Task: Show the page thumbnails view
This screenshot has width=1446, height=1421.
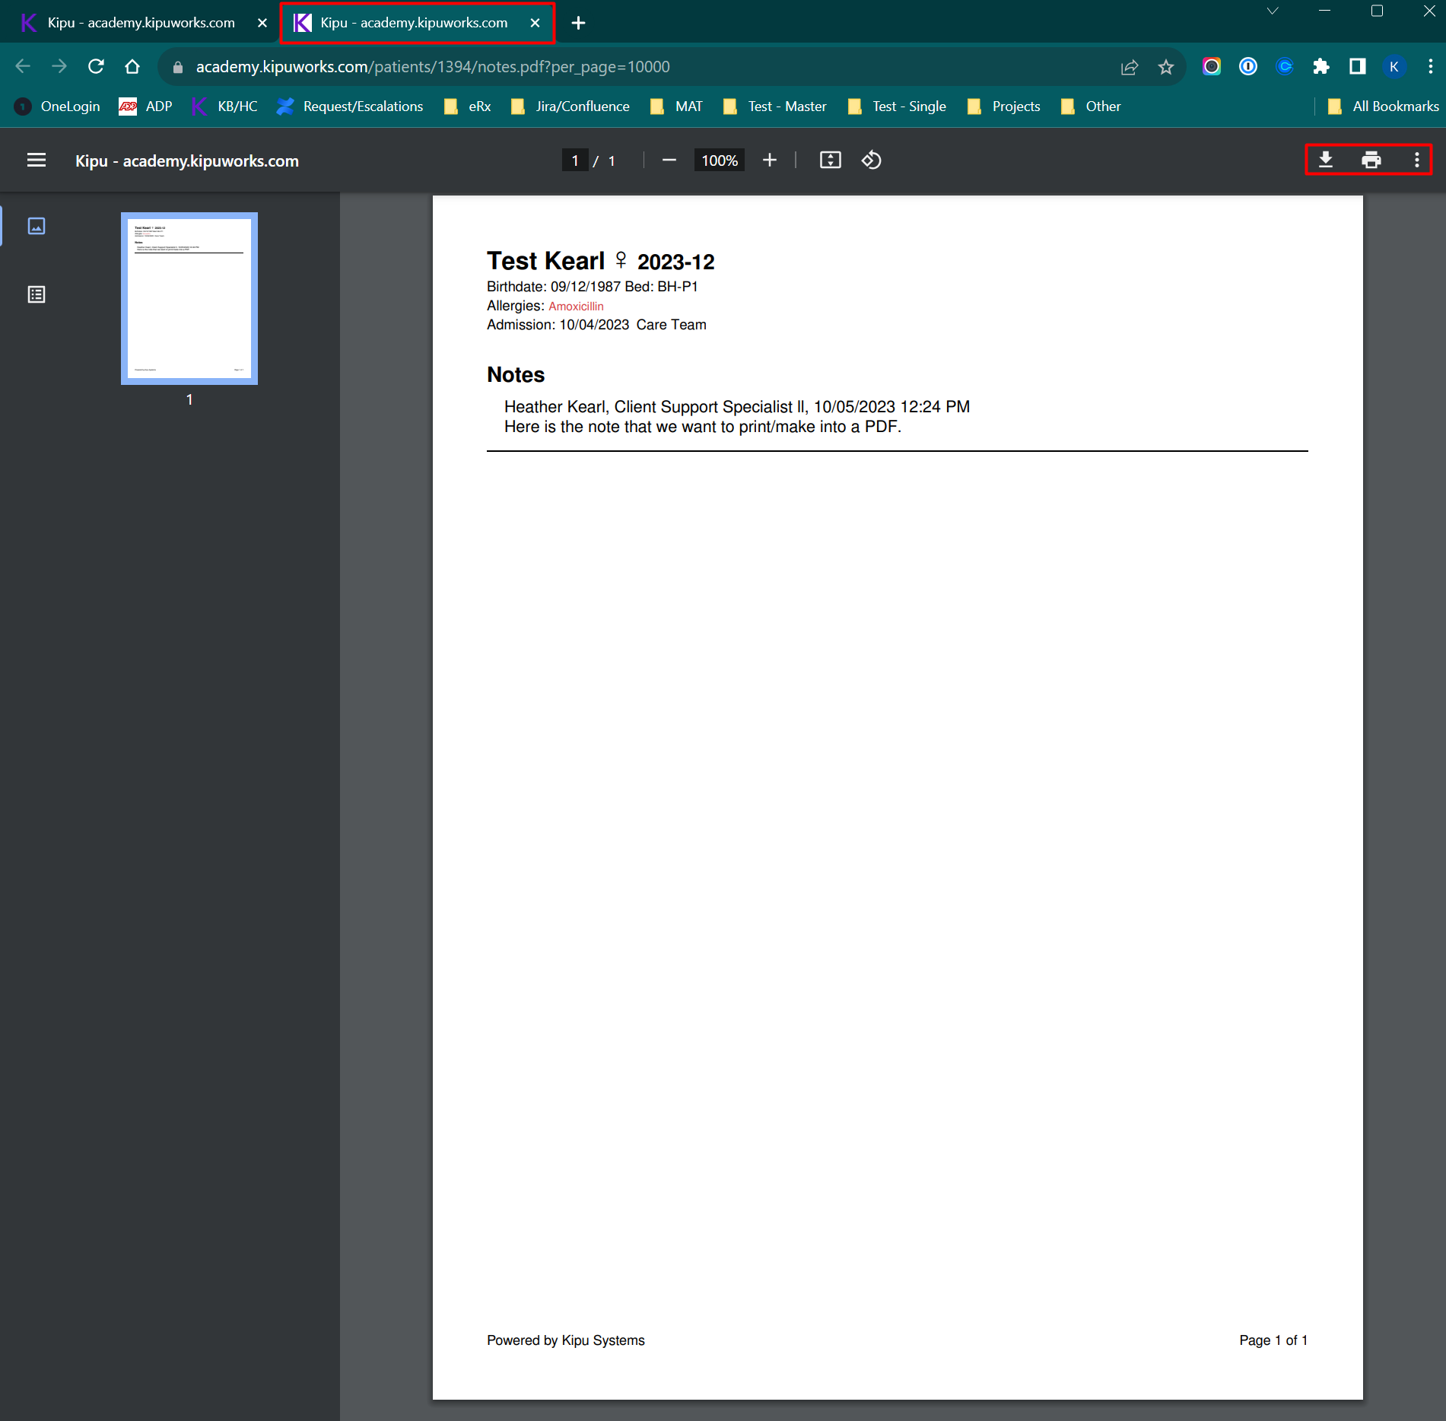Action: [37, 226]
